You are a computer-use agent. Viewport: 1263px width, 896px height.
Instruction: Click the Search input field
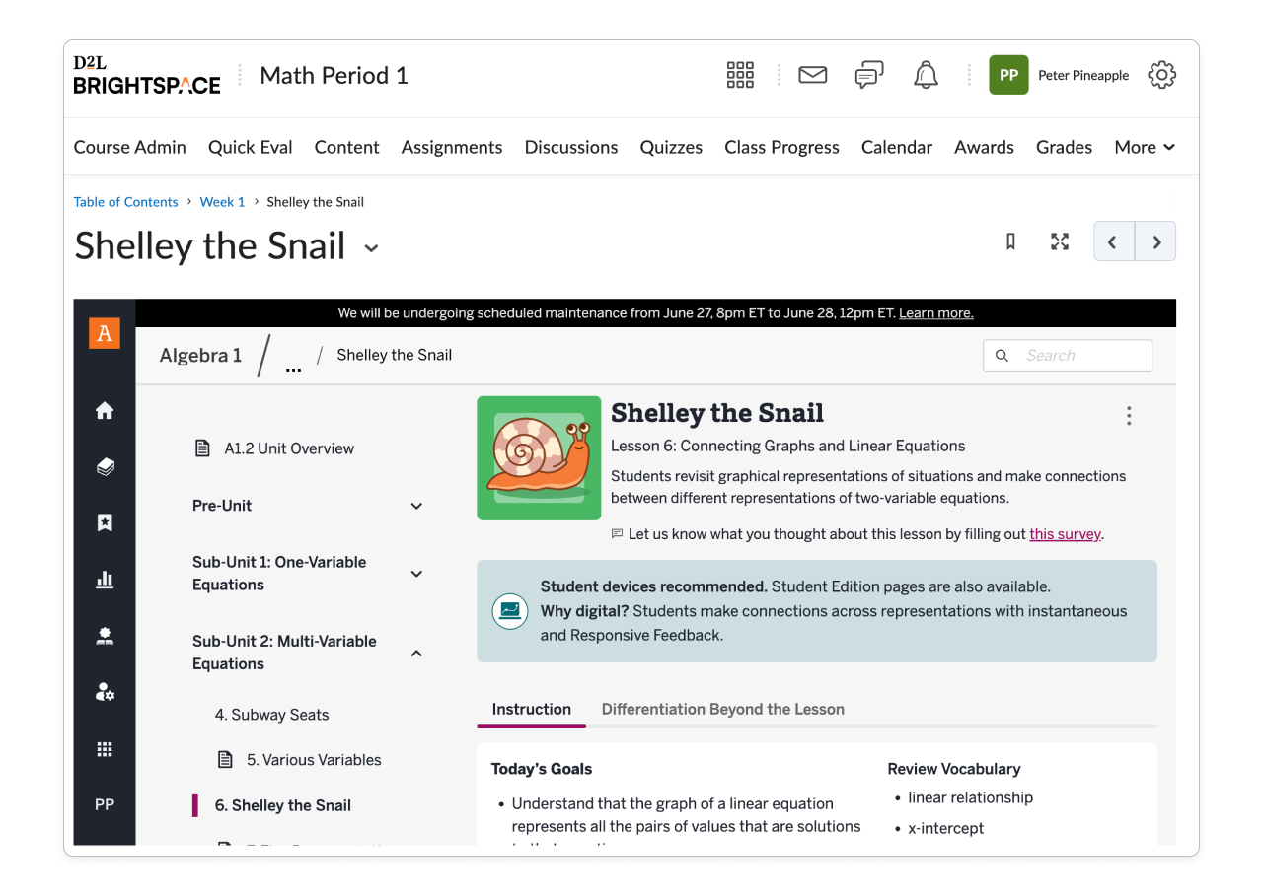click(x=1068, y=356)
